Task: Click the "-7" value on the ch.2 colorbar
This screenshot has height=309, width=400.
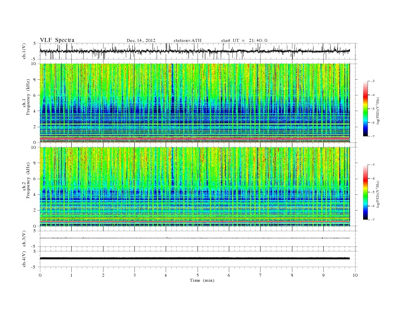Action: [x=373, y=220]
